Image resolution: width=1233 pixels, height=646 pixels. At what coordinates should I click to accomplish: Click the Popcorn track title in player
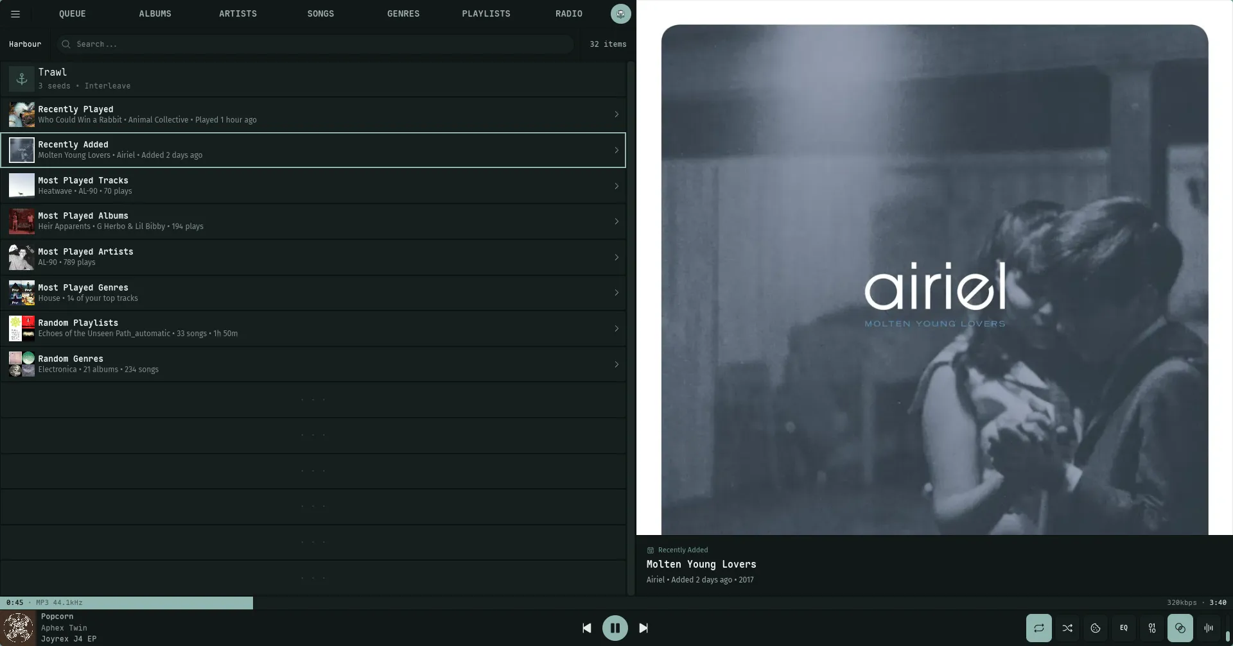tap(57, 616)
